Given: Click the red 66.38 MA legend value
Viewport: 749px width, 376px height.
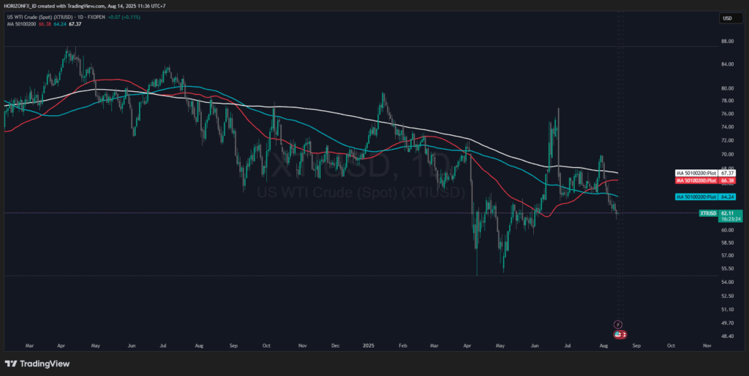Looking at the screenshot, I should tap(44, 23).
